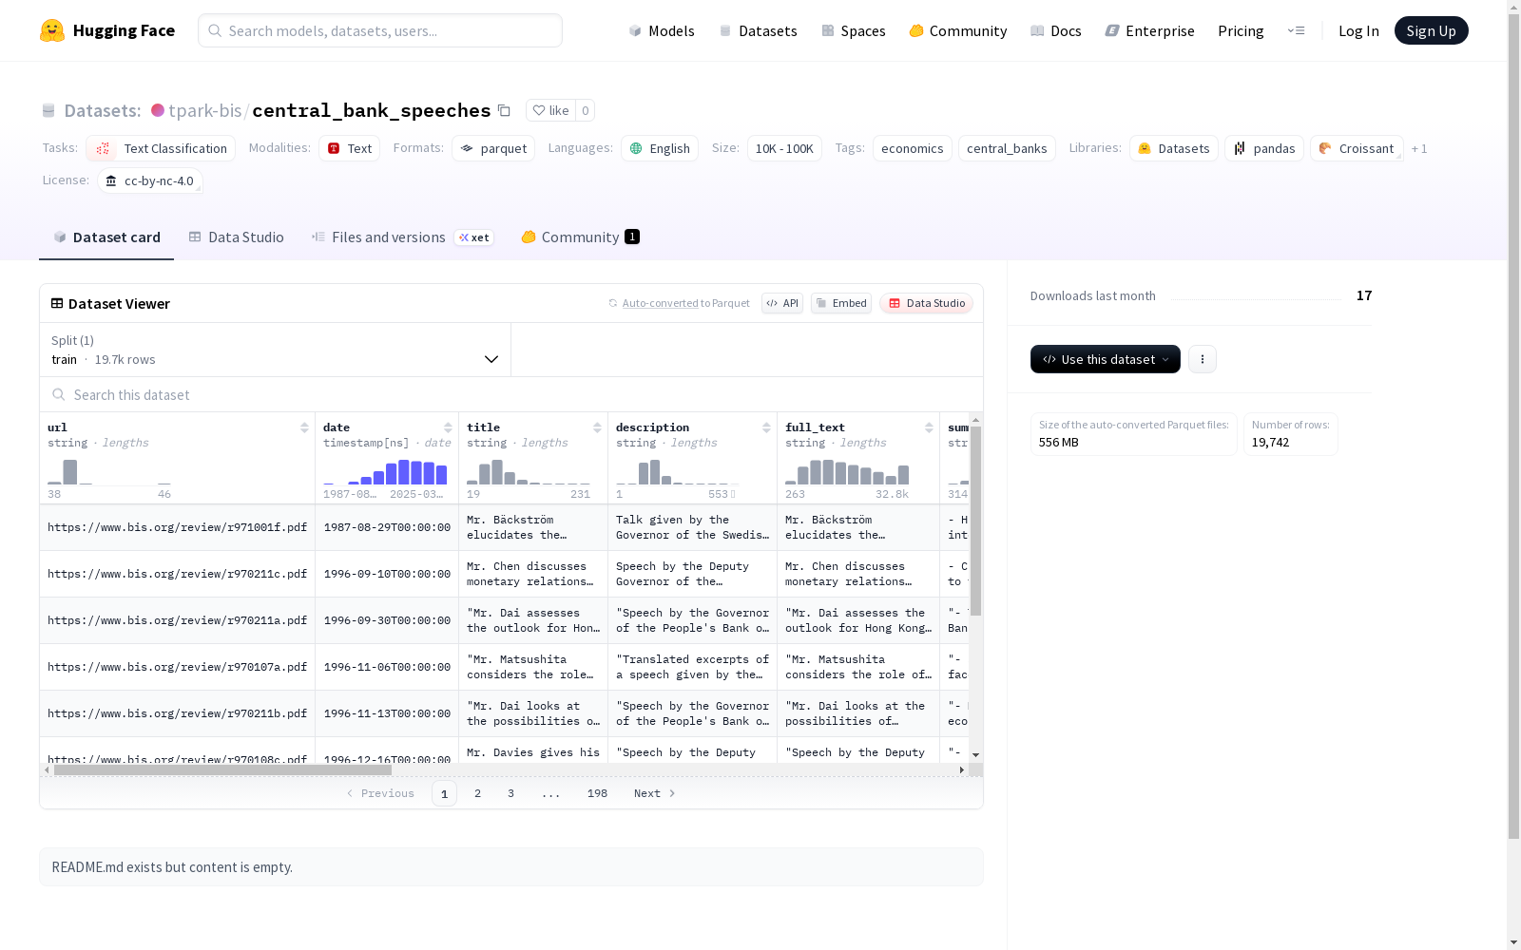
Task: Click the central_banks tag
Action: coord(1007,148)
